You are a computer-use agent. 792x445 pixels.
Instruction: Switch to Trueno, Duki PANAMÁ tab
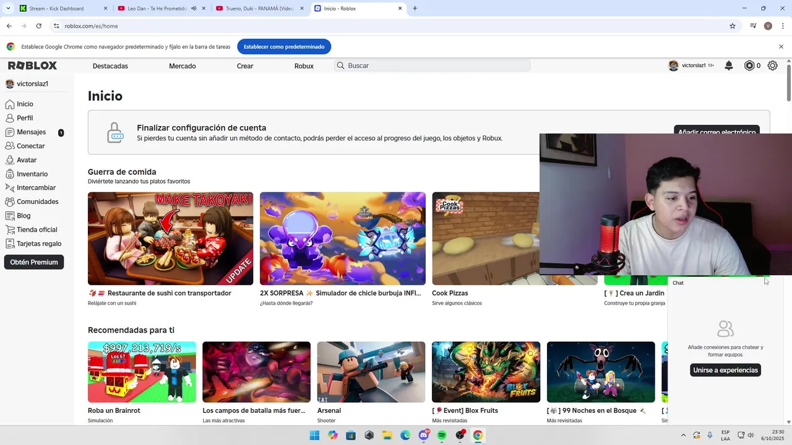[x=260, y=9]
